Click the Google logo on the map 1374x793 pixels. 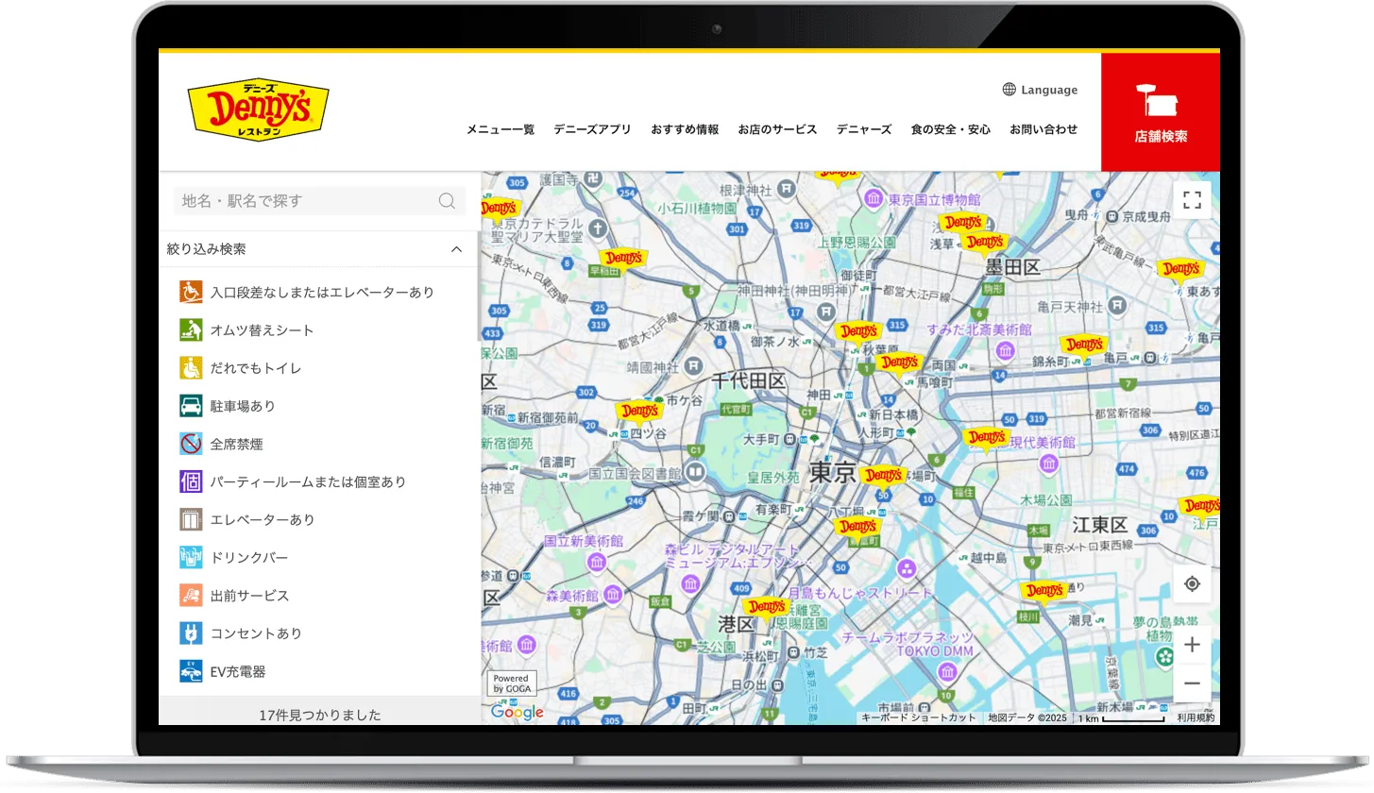point(514,715)
